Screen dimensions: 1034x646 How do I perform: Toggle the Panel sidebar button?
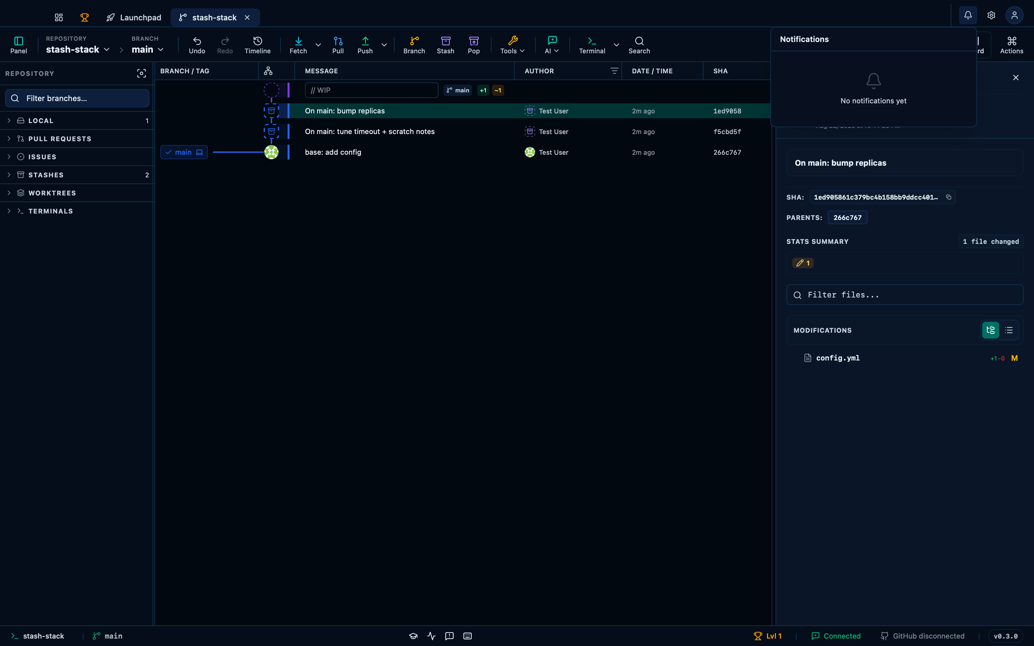point(19,45)
